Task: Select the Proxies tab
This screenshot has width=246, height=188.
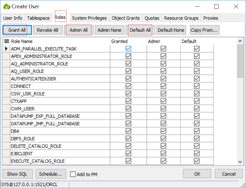Action: (210, 18)
